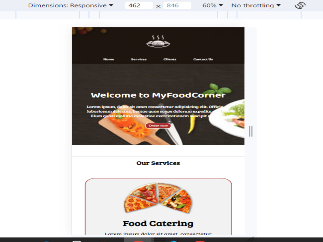Go to the Home nav link
The image size is (323, 242).
coord(109,59)
